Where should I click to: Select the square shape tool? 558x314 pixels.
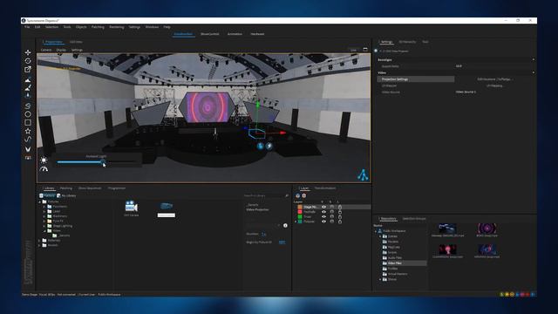[28, 122]
